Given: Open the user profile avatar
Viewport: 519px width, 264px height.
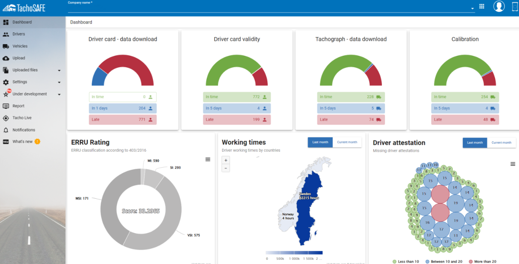Looking at the screenshot, I should pyautogui.click(x=499, y=6).
